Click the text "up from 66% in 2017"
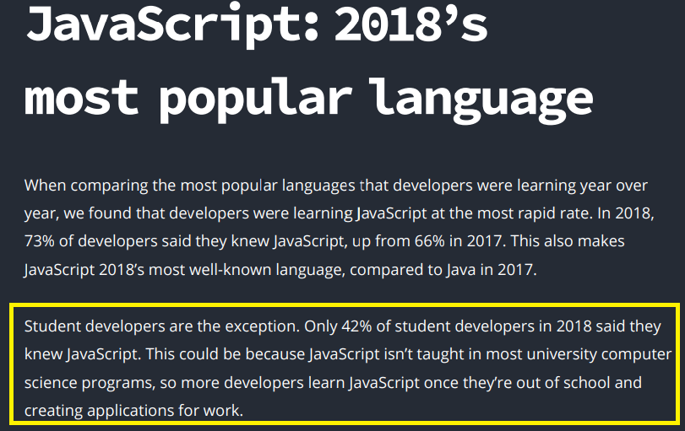Screen dimensions: 685x431 427,241
